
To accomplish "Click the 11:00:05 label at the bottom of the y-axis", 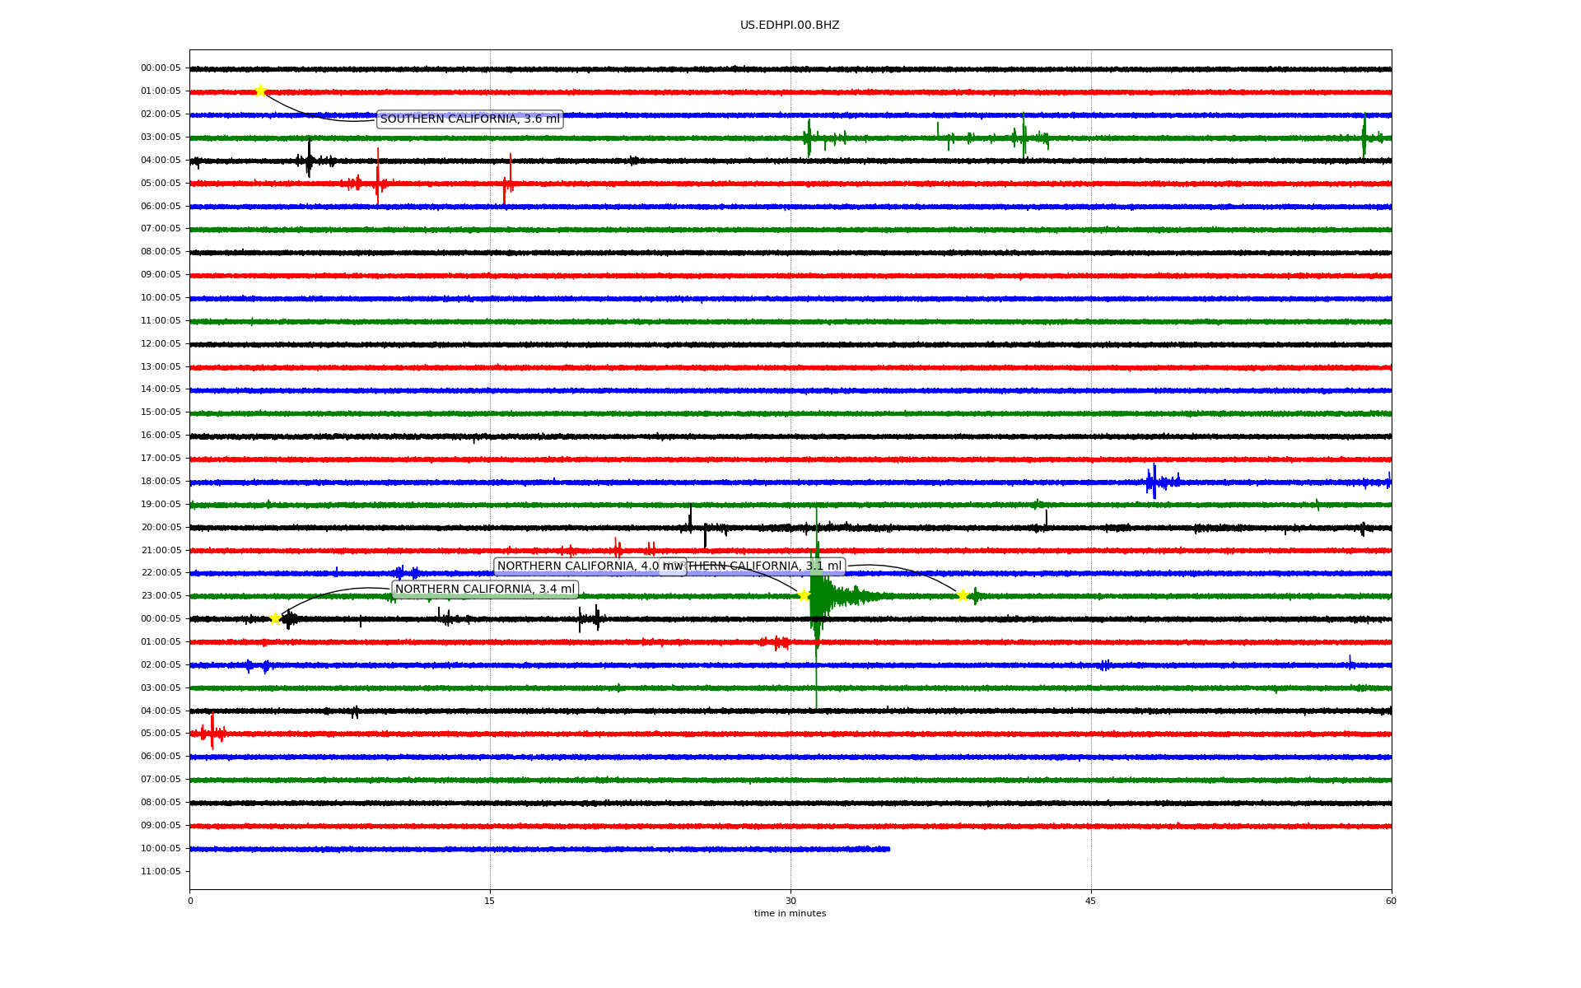I will coord(161,871).
